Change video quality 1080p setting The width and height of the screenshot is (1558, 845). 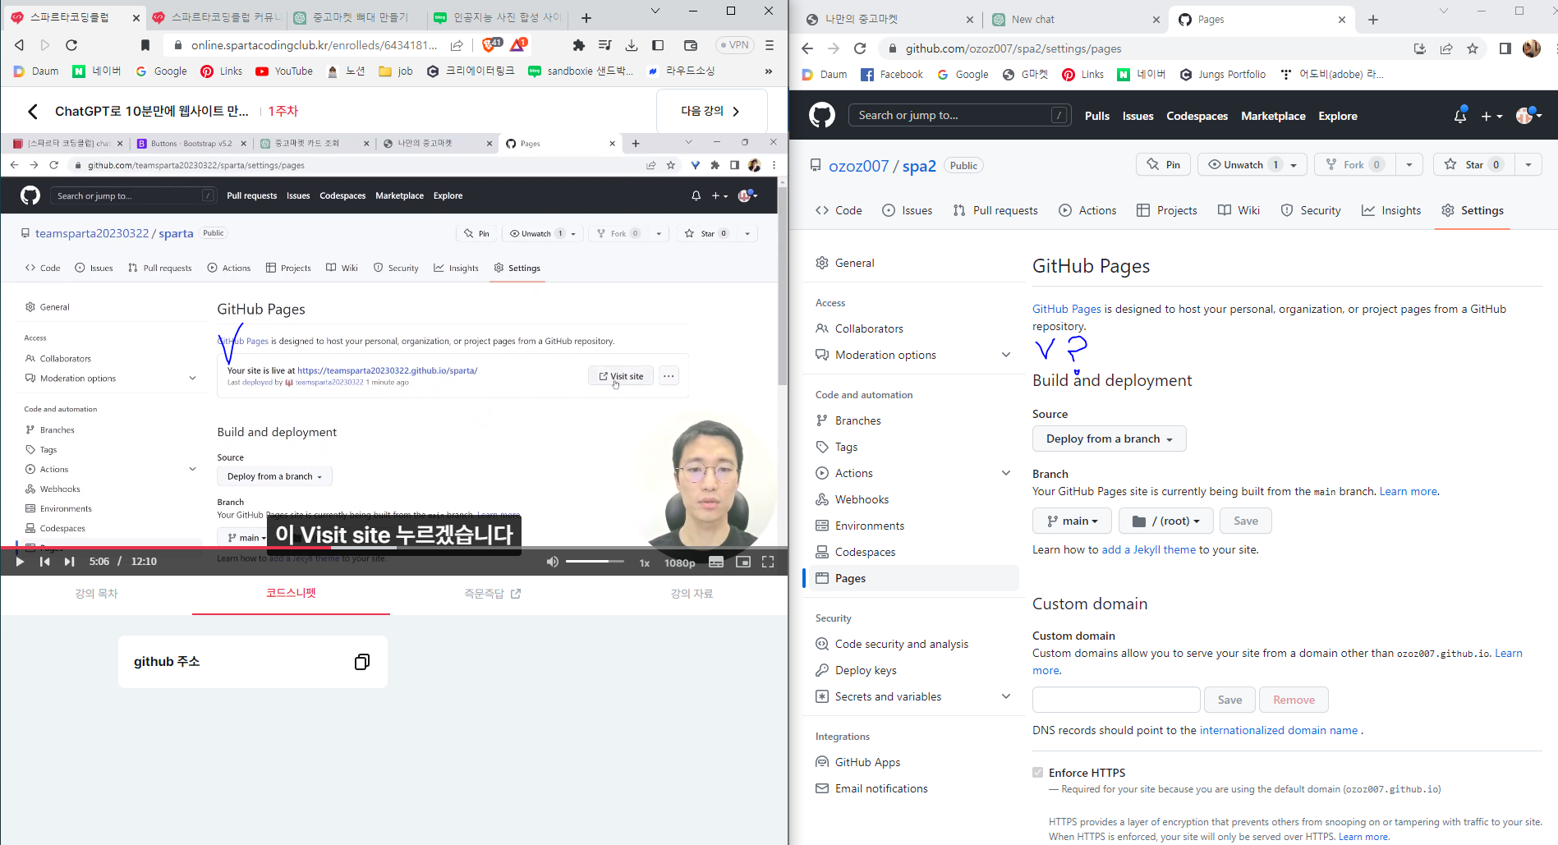coord(679,563)
